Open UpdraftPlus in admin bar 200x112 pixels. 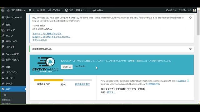coord(97,10)
